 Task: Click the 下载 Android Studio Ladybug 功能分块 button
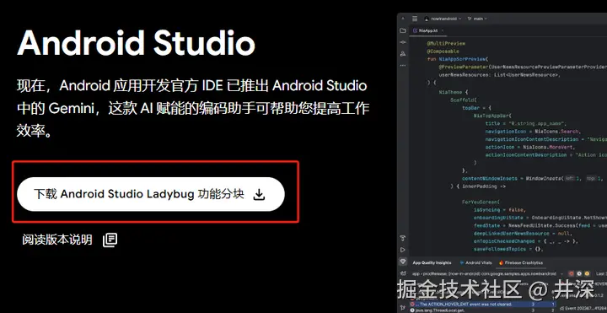pyautogui.click(x=151, y=194)
